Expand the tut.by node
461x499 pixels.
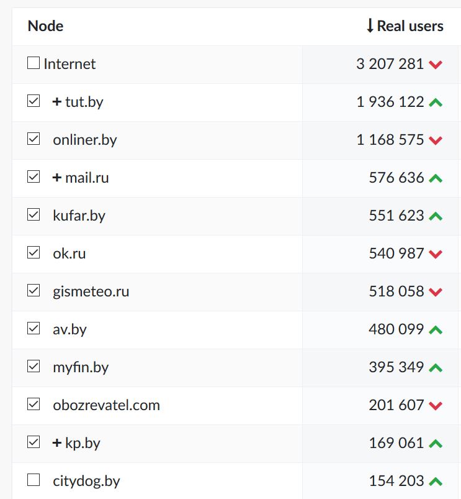point(57,102)
